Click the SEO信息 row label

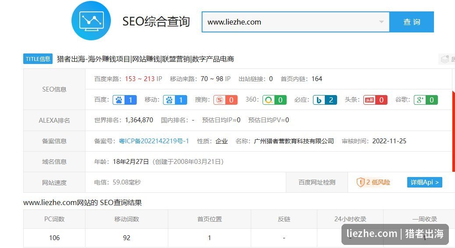[54, 89]
